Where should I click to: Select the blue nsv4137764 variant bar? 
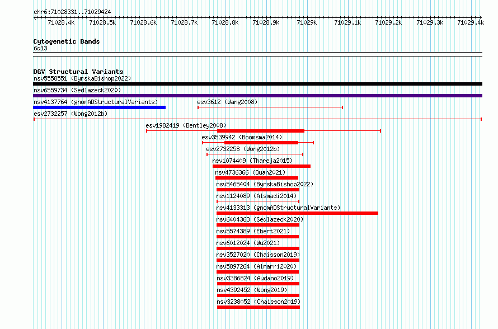(x=100, y=107)
